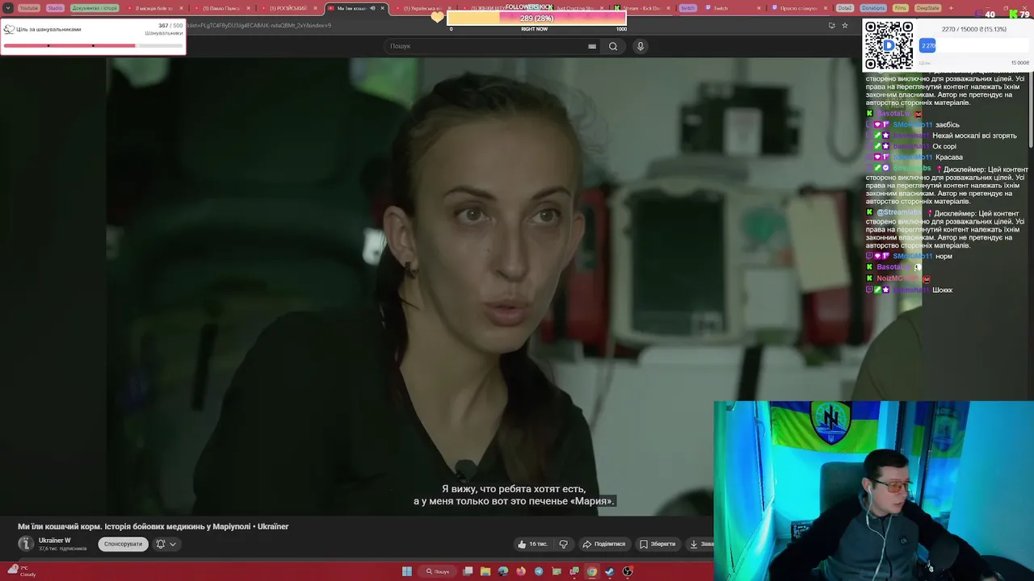Switch to the 8 місяців боїв tab
The height and width of the screenshot is (581, 1034).
coord(153,8)
